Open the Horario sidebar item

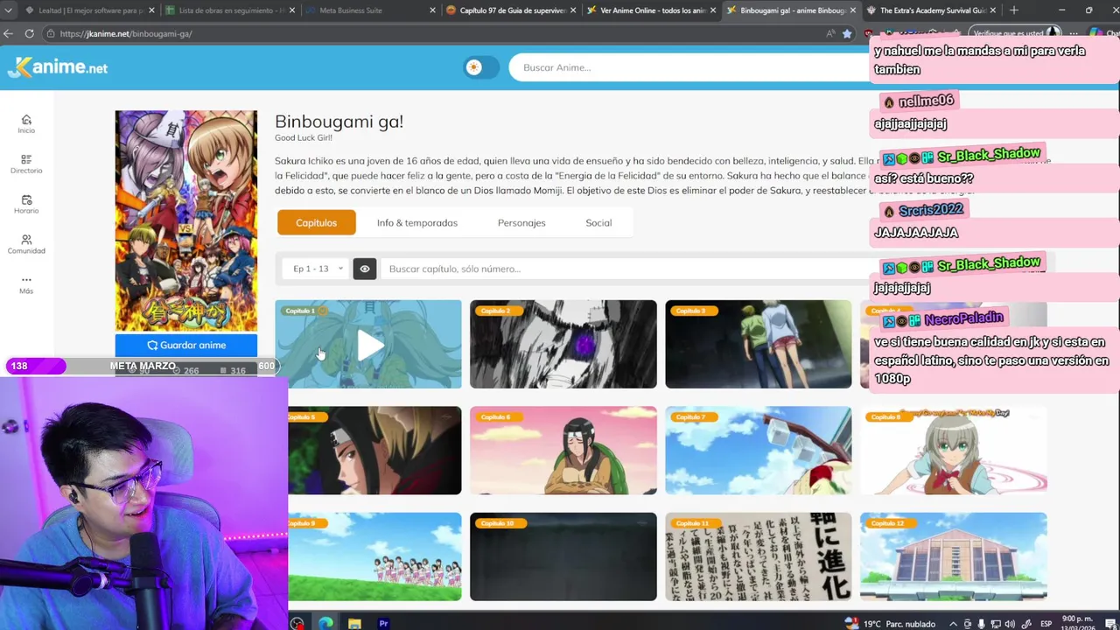(x=26, y=205)
